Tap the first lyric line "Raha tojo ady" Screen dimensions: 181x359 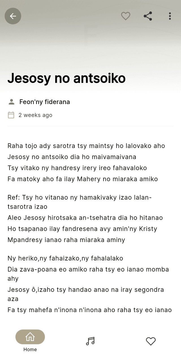pos(86,146)
